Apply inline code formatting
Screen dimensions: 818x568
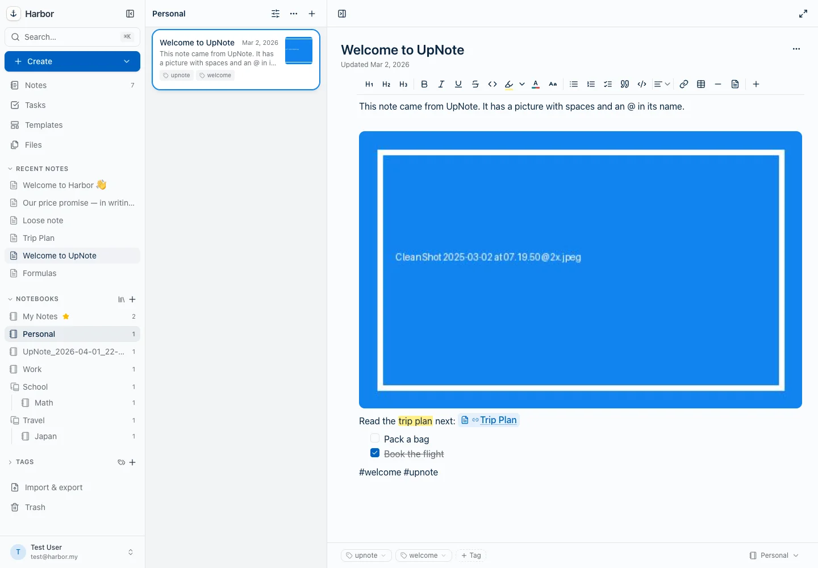[x=493, y=84]
